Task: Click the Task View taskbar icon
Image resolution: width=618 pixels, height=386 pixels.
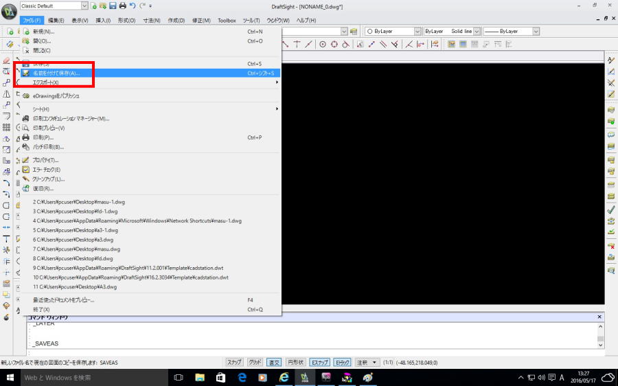Action: tap(179, 377)
